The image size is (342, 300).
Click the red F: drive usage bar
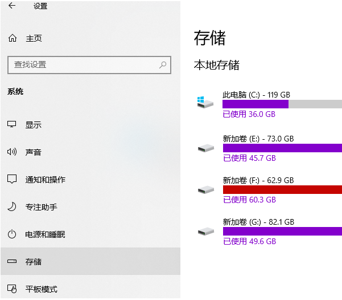click(282, 189)
